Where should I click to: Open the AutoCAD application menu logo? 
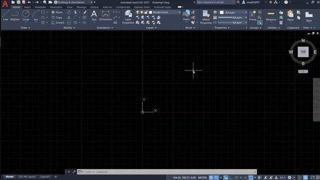pos(5,3)
